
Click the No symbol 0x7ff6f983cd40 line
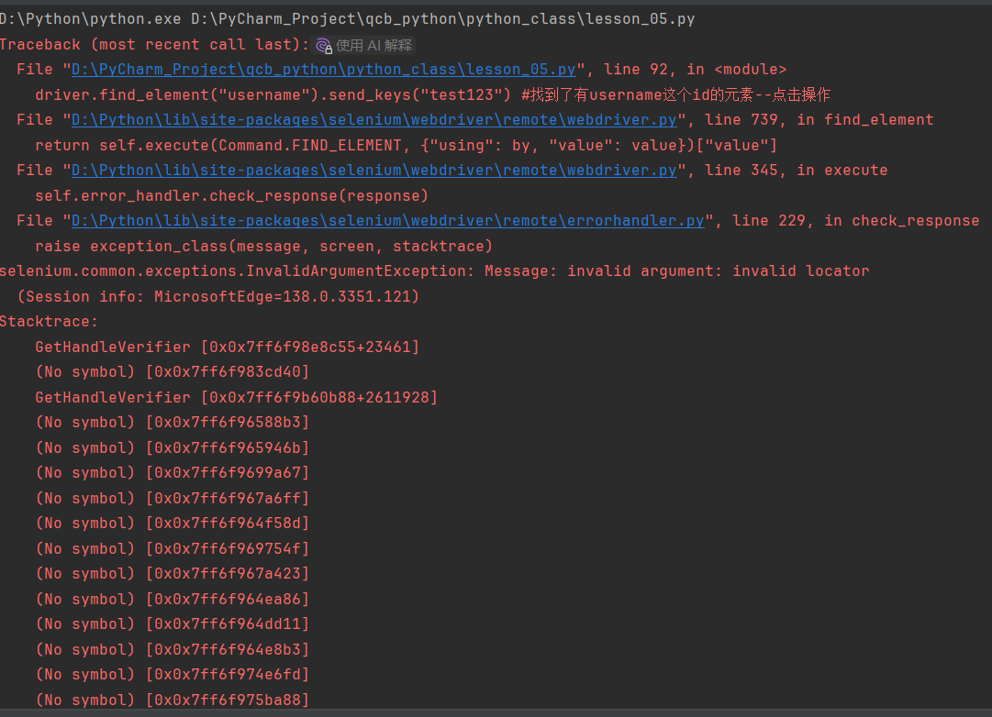click(x=173, y=371)
